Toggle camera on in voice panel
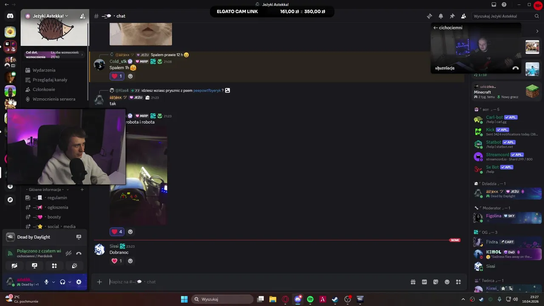 (14, 266)
